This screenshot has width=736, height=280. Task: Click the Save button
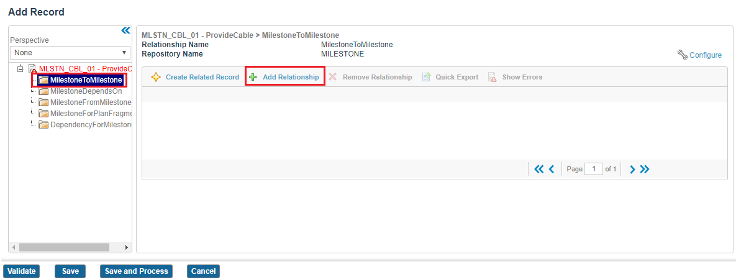tap(70, 271)
